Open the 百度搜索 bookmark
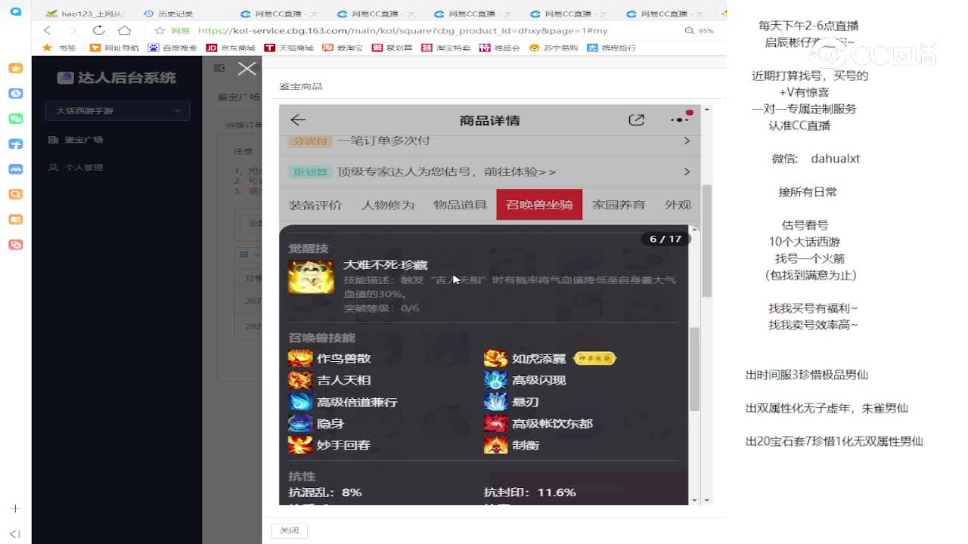 pyautogui.click(x=172, y=48)
